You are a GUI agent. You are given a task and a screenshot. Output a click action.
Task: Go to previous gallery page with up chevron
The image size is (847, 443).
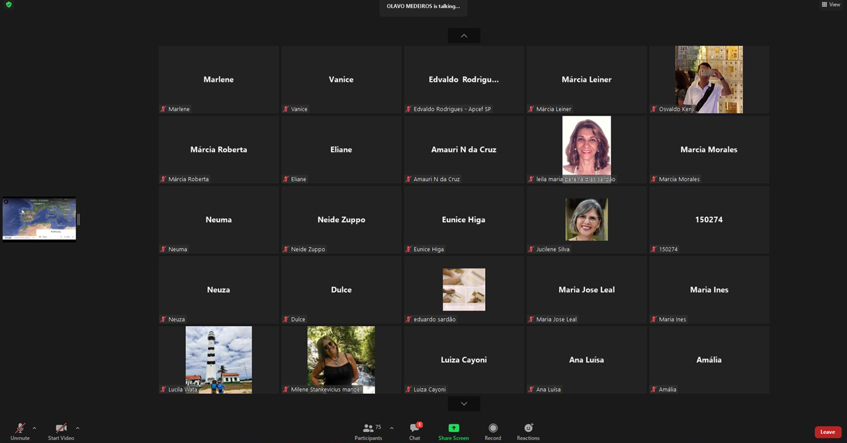click(464, 36)
